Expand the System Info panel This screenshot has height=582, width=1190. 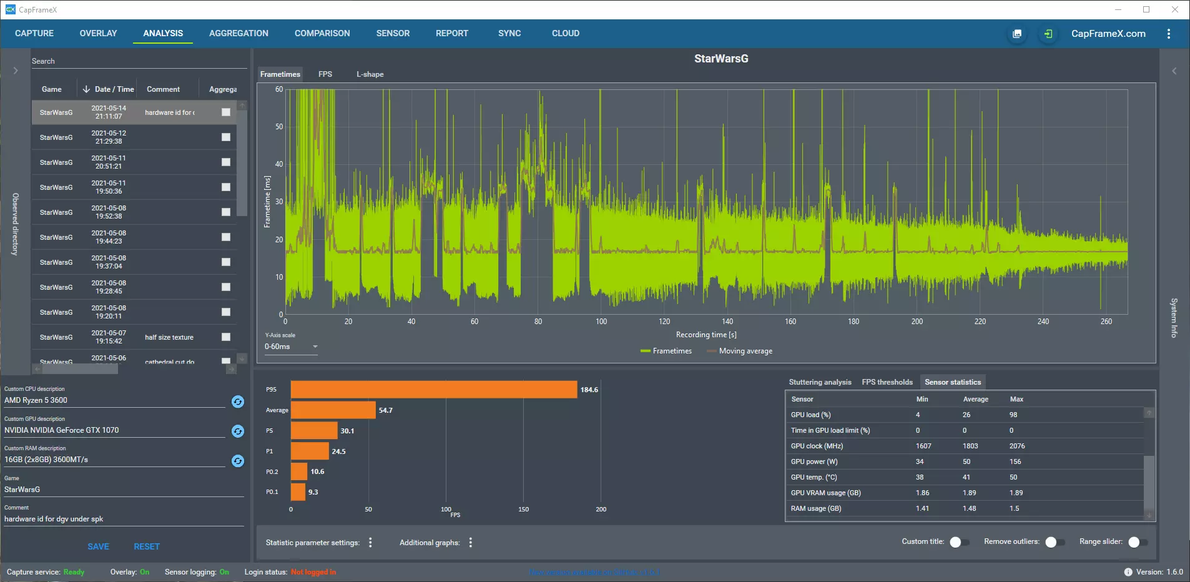(1174, 71)
